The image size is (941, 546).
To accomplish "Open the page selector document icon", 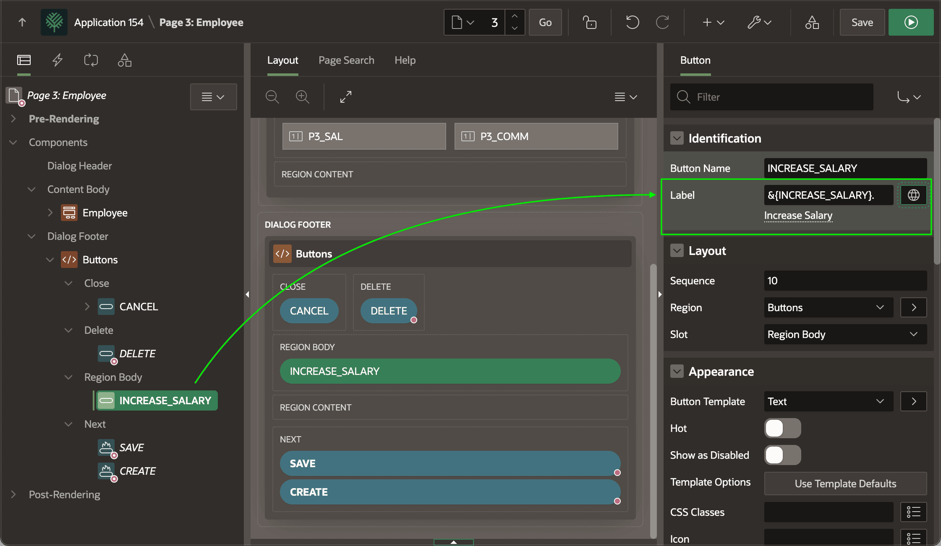I will pyautogui.click(x=463, y=22).
